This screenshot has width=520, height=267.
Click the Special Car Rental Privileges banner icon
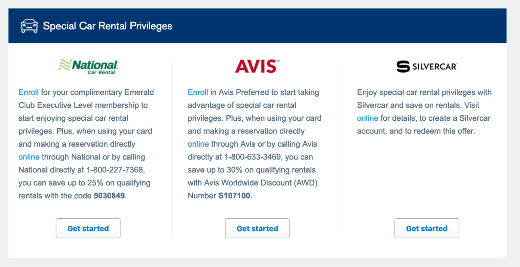29,26
